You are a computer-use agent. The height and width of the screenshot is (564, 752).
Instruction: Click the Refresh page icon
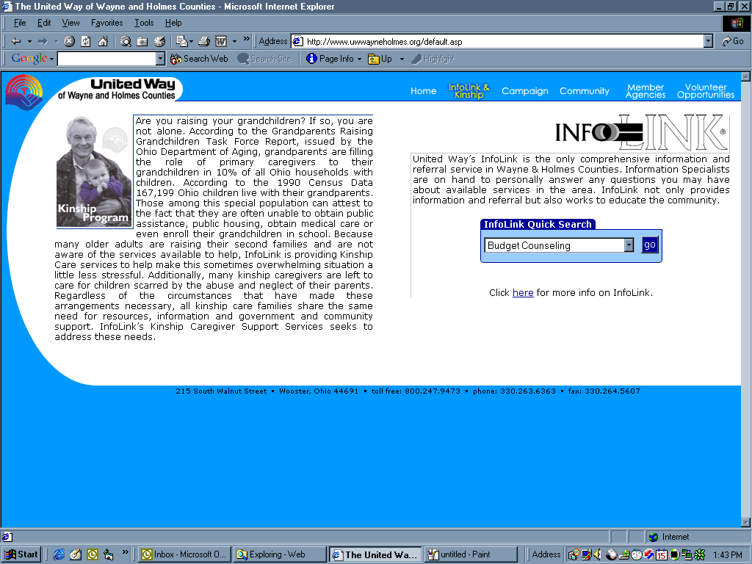tap(86, 41)
